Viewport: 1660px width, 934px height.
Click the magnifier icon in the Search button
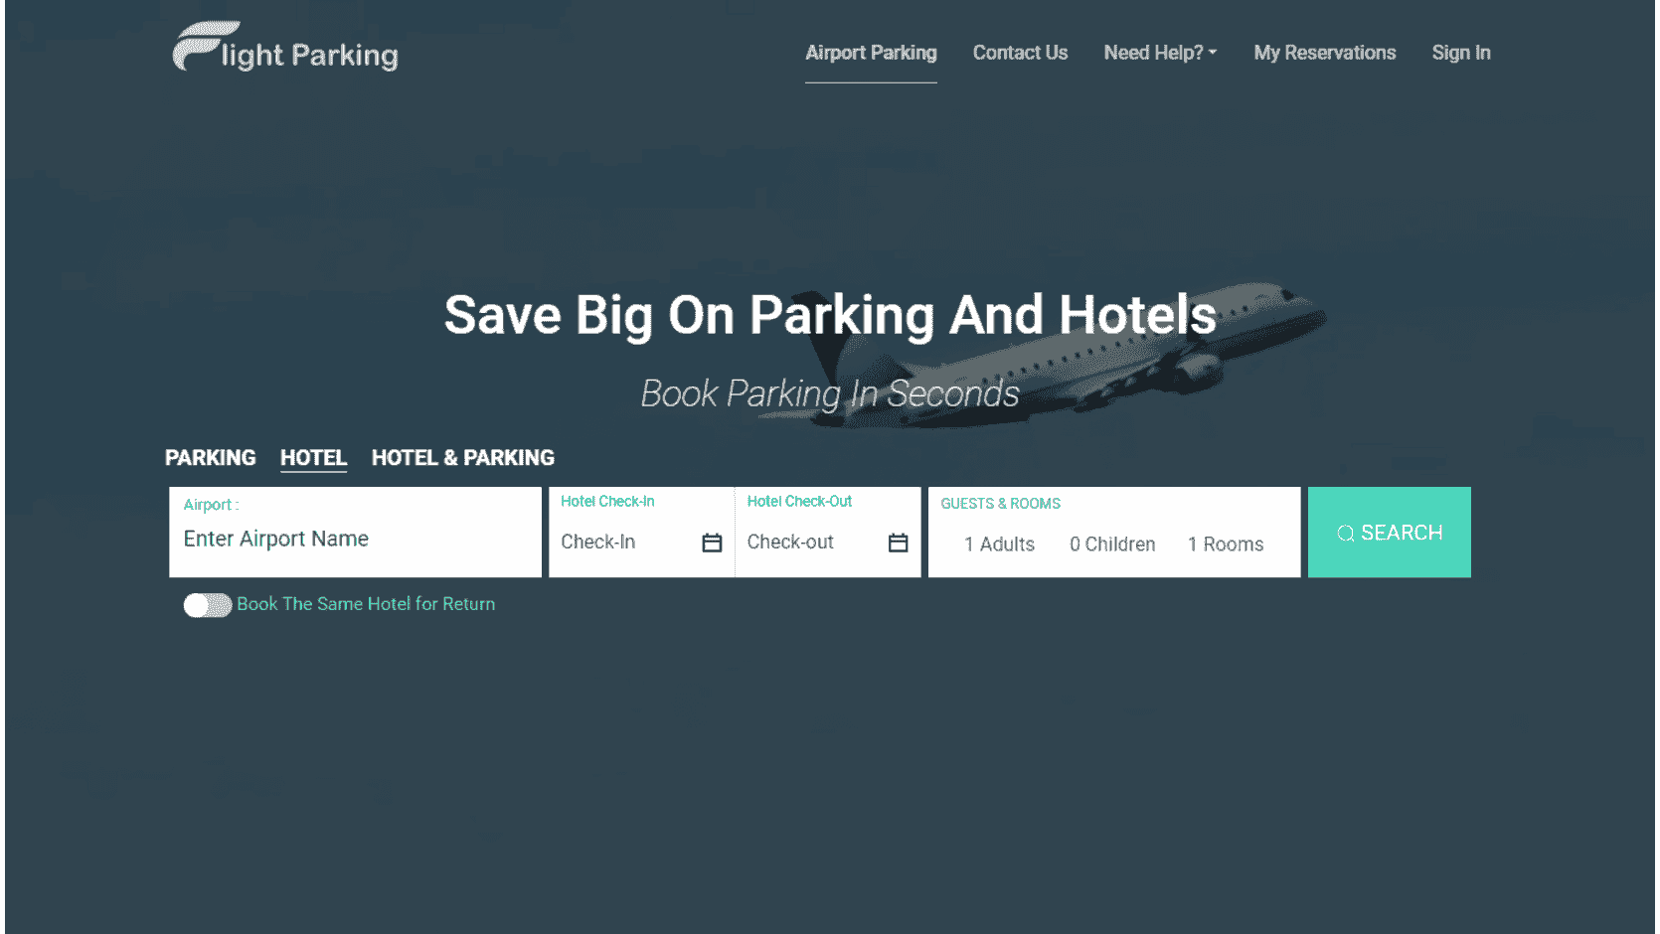point(1345,534)
